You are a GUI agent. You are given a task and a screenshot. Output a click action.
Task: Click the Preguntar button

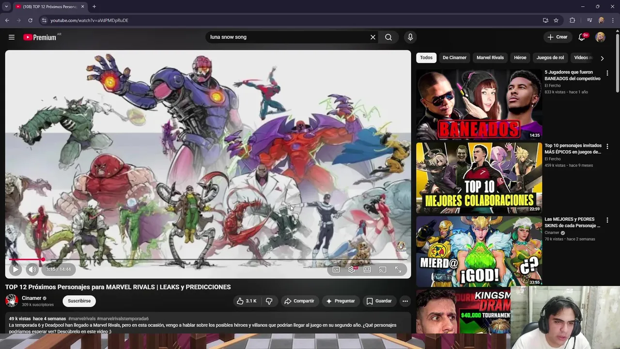341,301
